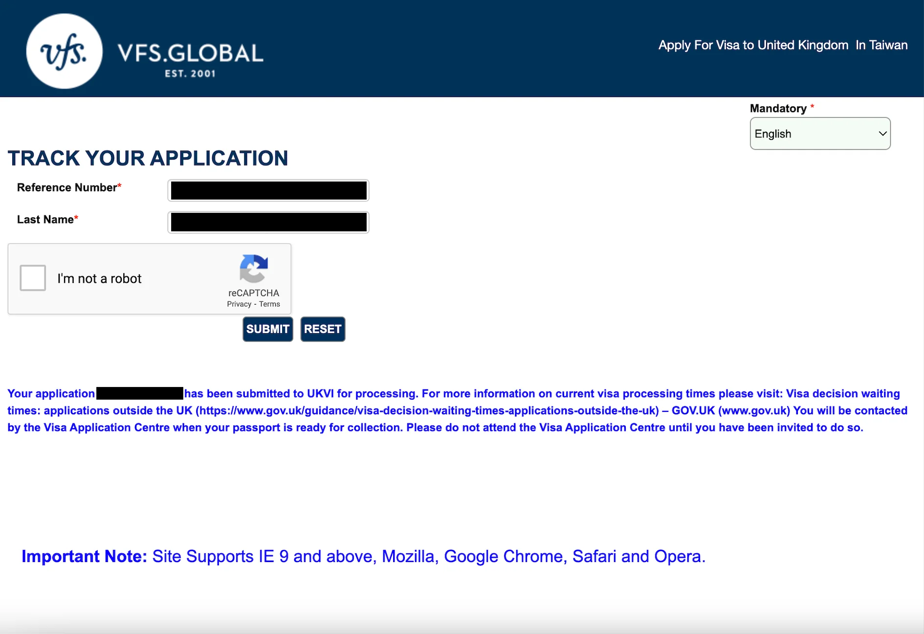Focus the Reference Number input field
The width and height of the screenshot is (924, 634).
click(268, 190)
